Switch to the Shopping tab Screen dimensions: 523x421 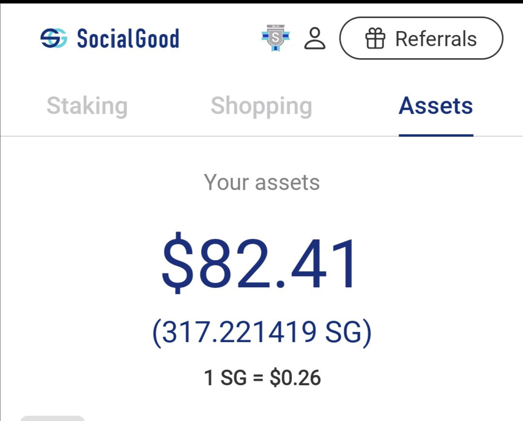pyautogui.click(x=261, y=106)
